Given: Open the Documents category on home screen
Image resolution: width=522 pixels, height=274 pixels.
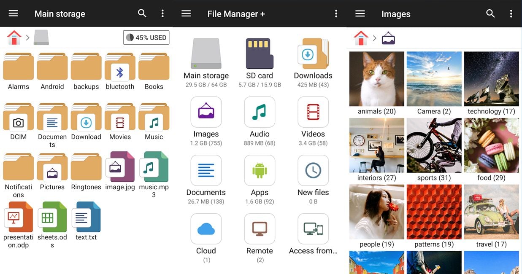Looking at the screenshot, I should [206, 180].
